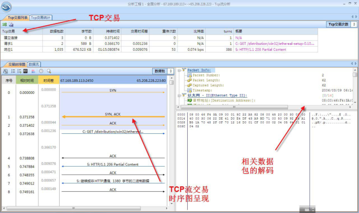The height and width of the screenshot is (213, 359).
Task: Click the first sequence diagram toolbar icon
Action: click(5, 72)
